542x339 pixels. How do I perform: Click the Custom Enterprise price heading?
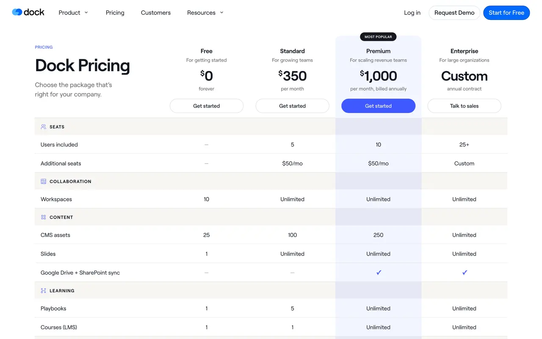pyautogui.click(x=465, y=76)
